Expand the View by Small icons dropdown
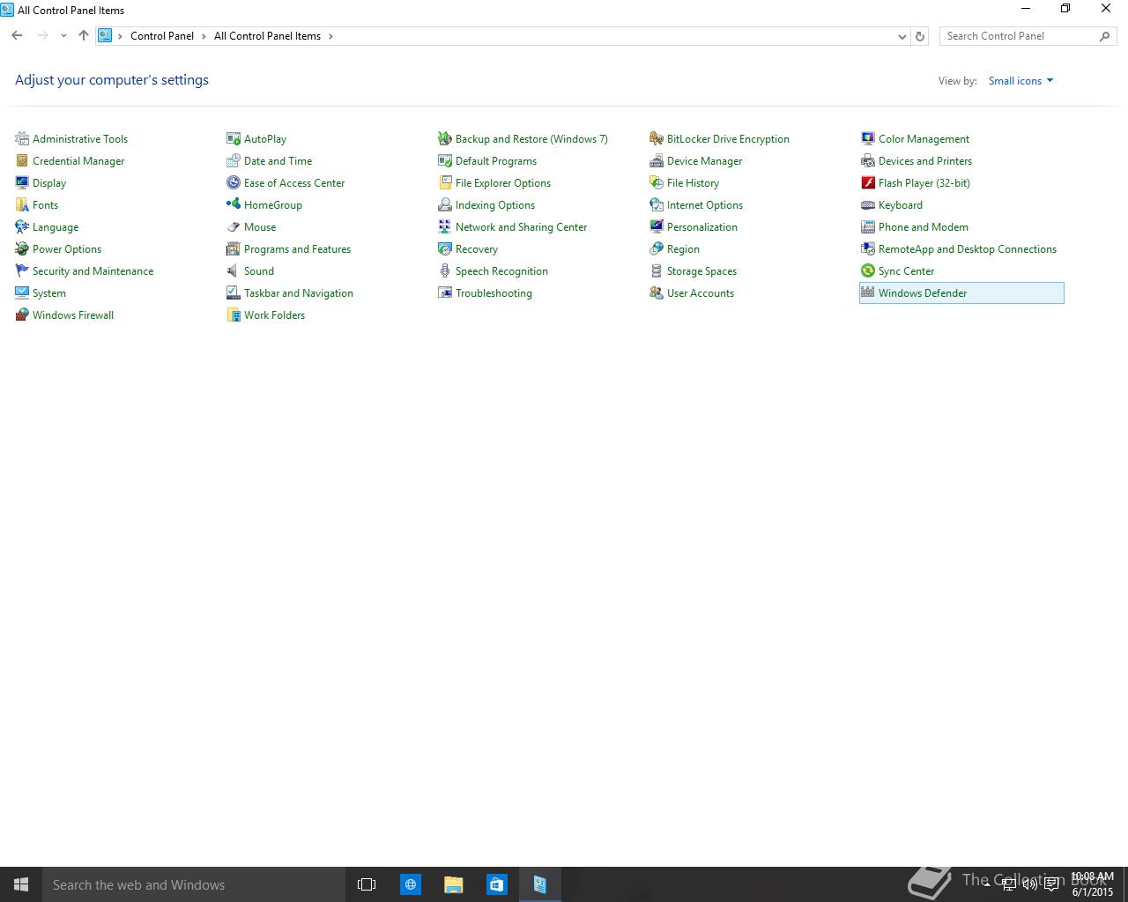Image resolution: width=1128 pixels, height=902 pixels. pos(1020,81)
